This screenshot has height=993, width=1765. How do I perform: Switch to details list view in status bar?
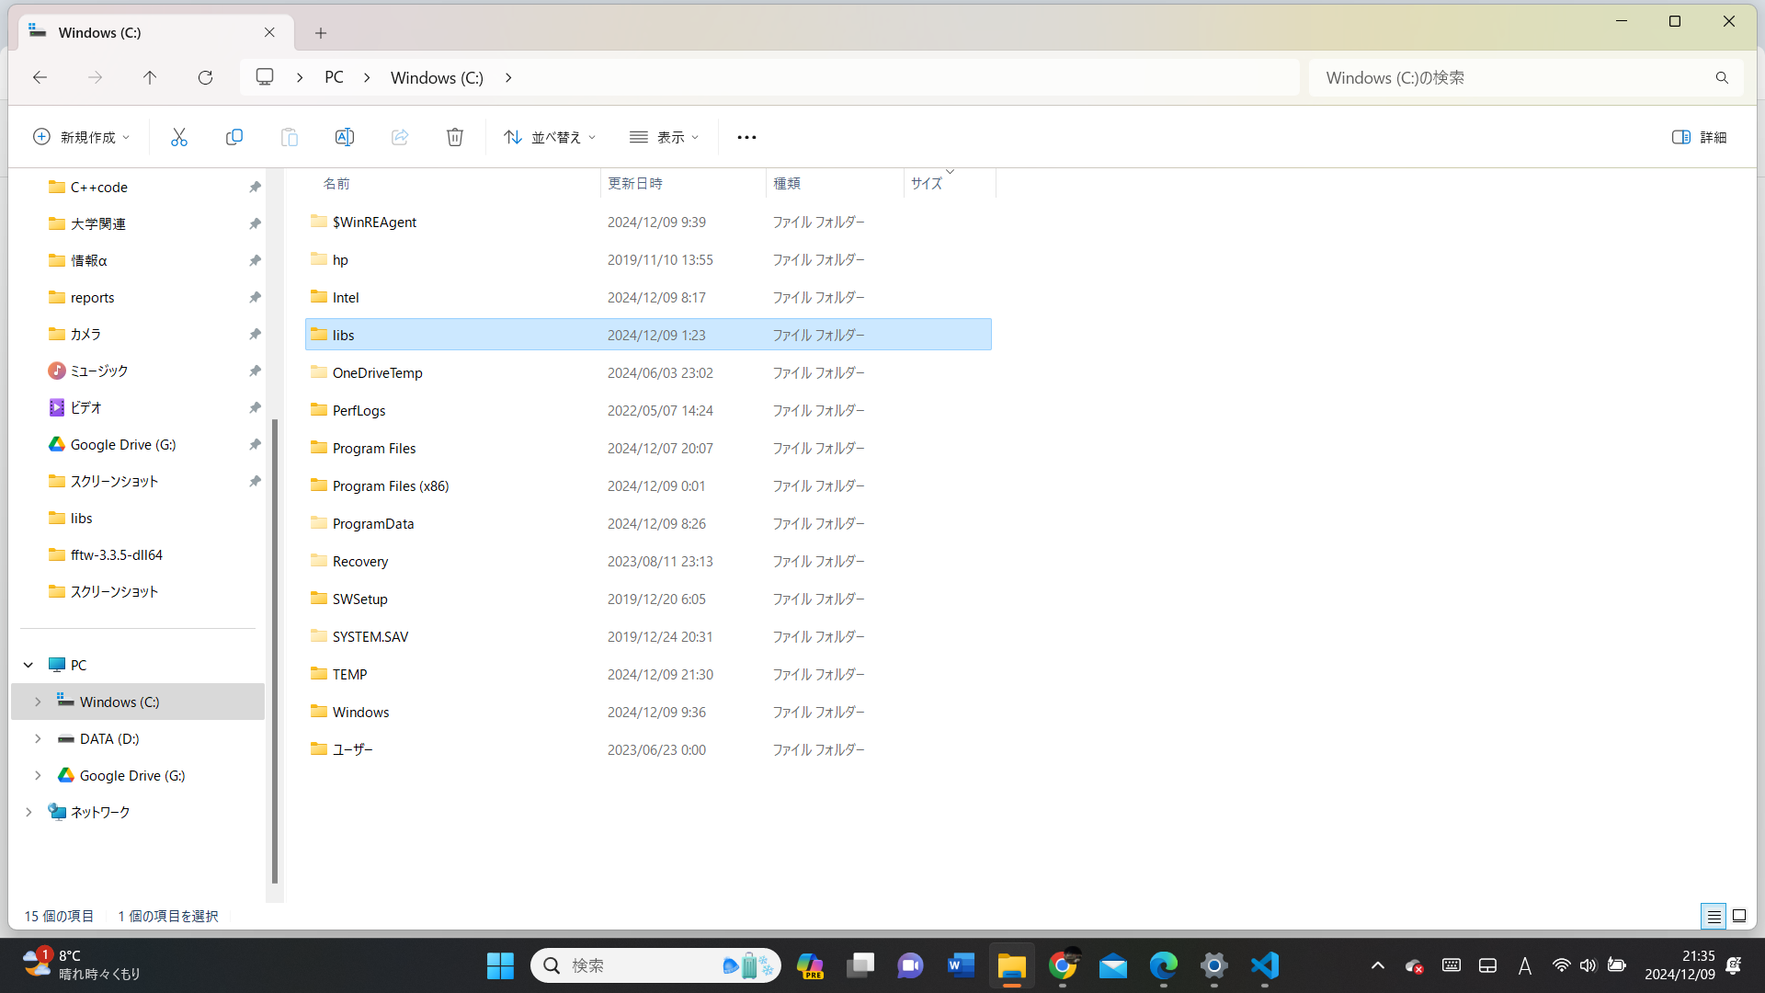pos(1714,916)
